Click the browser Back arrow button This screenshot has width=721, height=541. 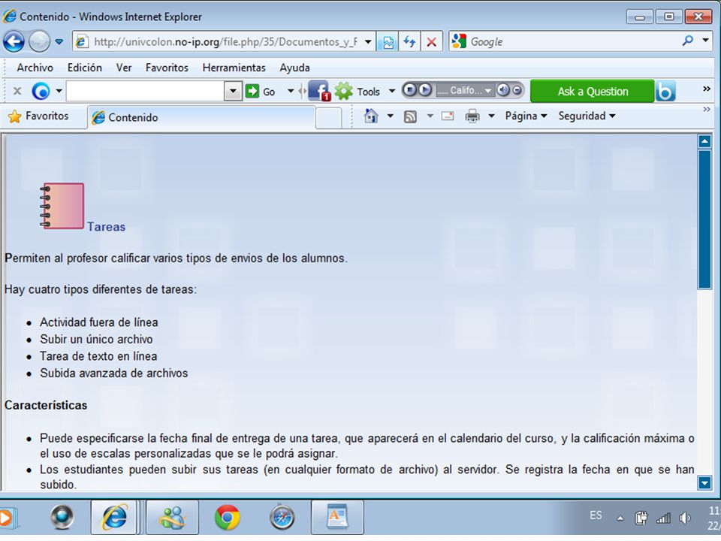[14, 42]
